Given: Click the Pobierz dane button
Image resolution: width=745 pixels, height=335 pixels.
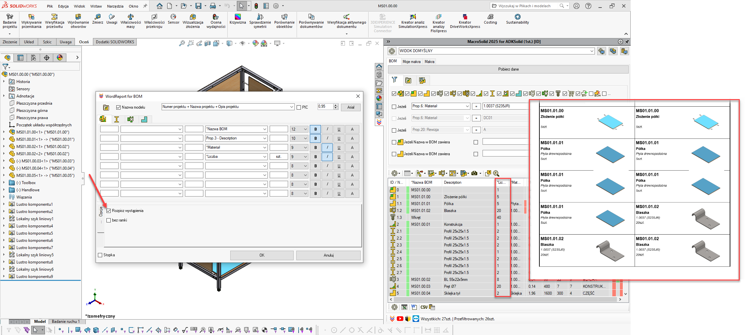Looking at the screenshot, I should click(x=508, y=69).
